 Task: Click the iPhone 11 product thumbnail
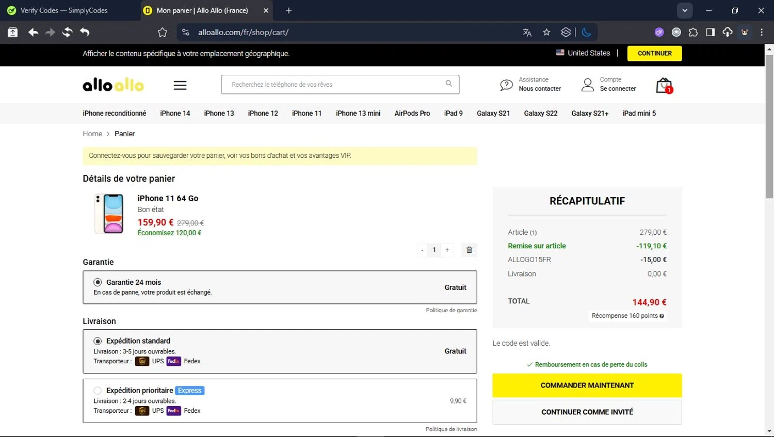pos(109,214)
